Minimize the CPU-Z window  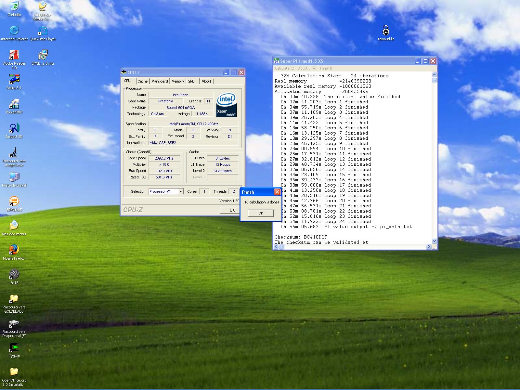point(226,72)
